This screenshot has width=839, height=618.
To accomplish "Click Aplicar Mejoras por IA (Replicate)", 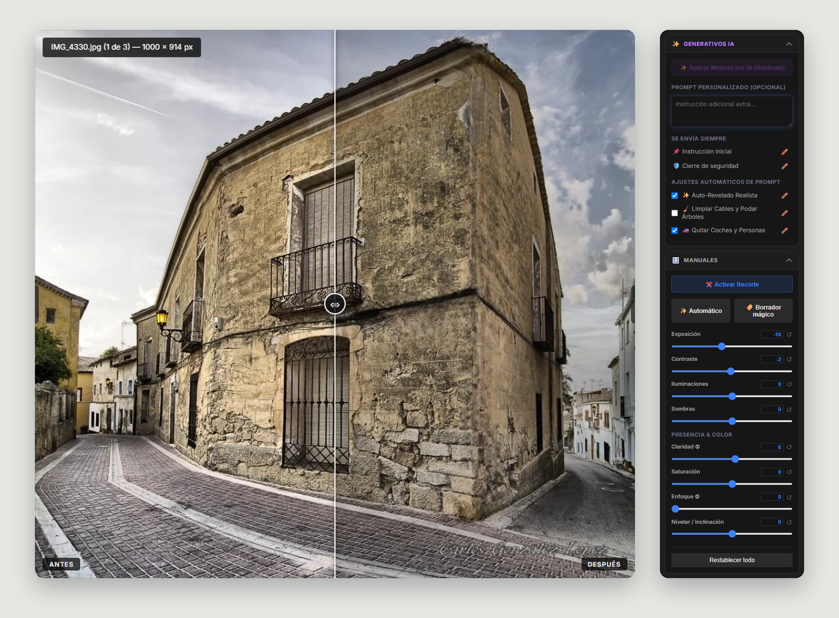I will pos(732,67).
